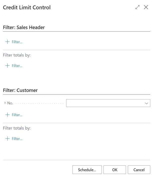Image resolution: width=154 pixels, height=177 pixels.
Task: Click the No. filter field label
Action: point(10,103)
